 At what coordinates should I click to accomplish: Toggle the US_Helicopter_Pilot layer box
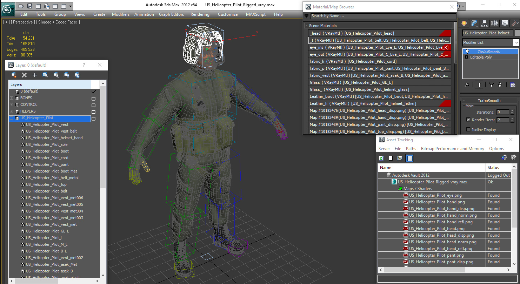[93, 119]
